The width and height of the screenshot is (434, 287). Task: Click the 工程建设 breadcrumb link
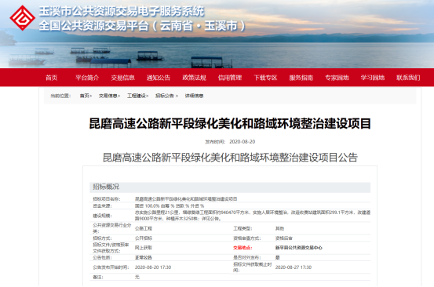point(137,96)
